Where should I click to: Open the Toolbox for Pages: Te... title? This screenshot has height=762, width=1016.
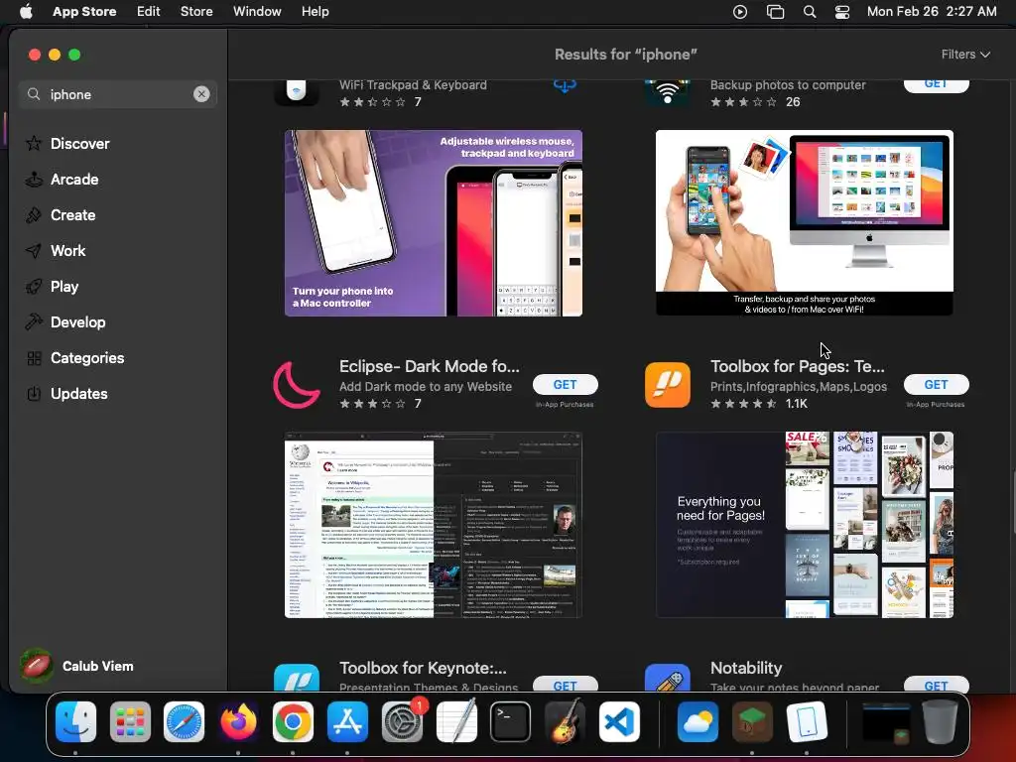click(x=797, y=366)
